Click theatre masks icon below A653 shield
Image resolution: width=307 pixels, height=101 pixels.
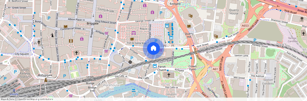click(216, 36)
